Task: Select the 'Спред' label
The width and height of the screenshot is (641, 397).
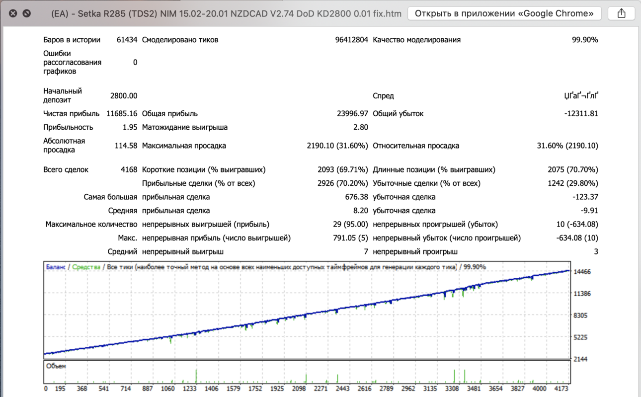Action: click(383, 95)
